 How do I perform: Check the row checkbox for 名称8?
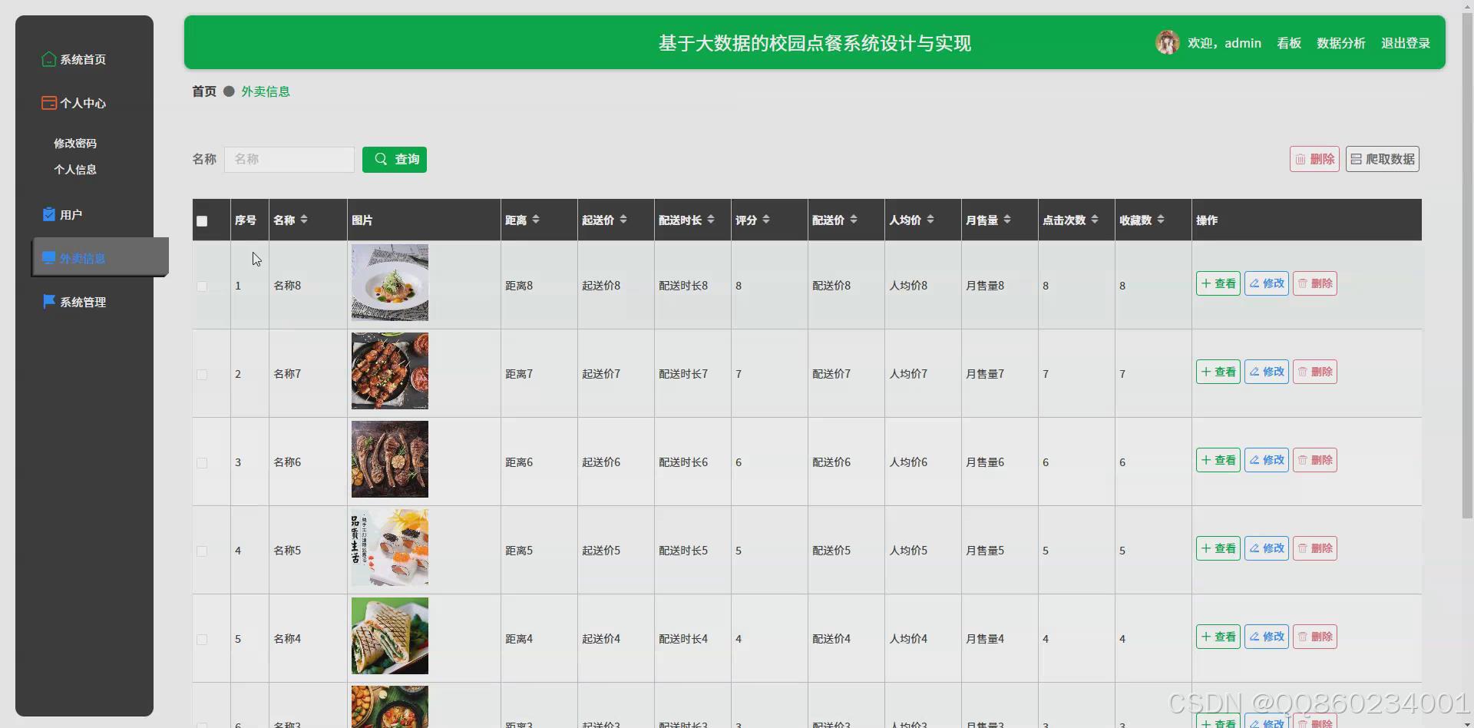202,286
